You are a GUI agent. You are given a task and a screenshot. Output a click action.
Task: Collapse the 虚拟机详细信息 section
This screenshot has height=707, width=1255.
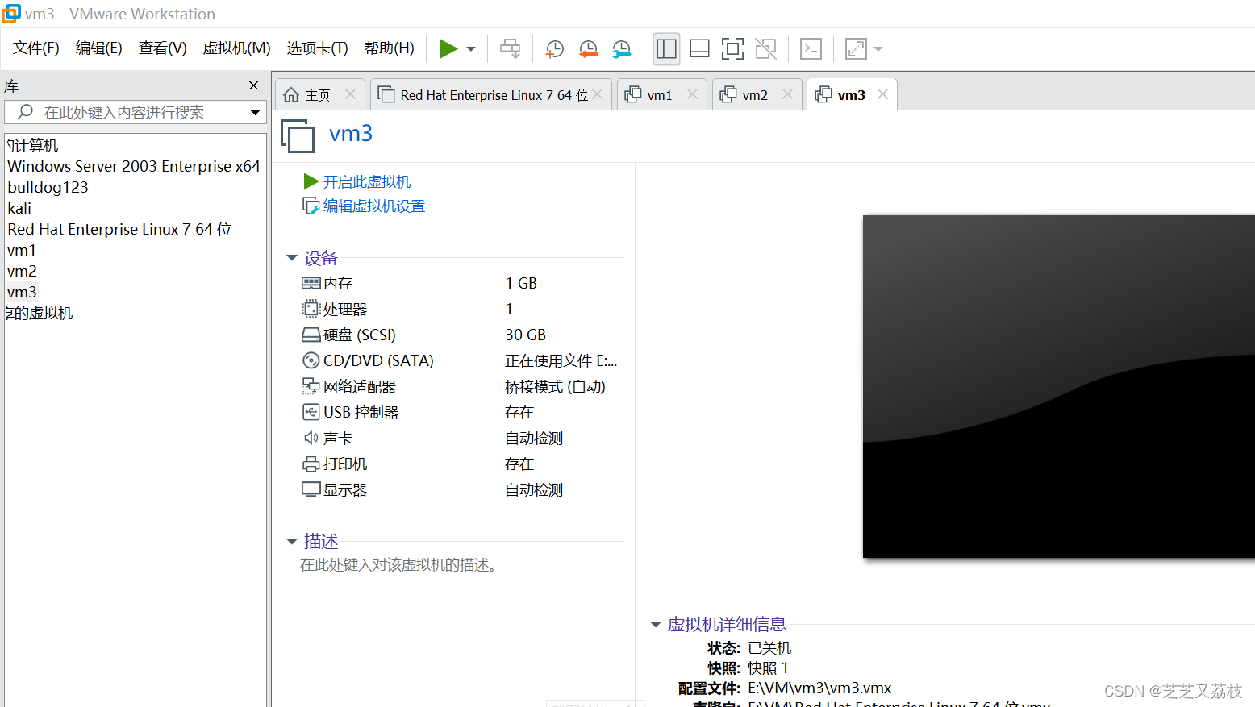point(656,625)
